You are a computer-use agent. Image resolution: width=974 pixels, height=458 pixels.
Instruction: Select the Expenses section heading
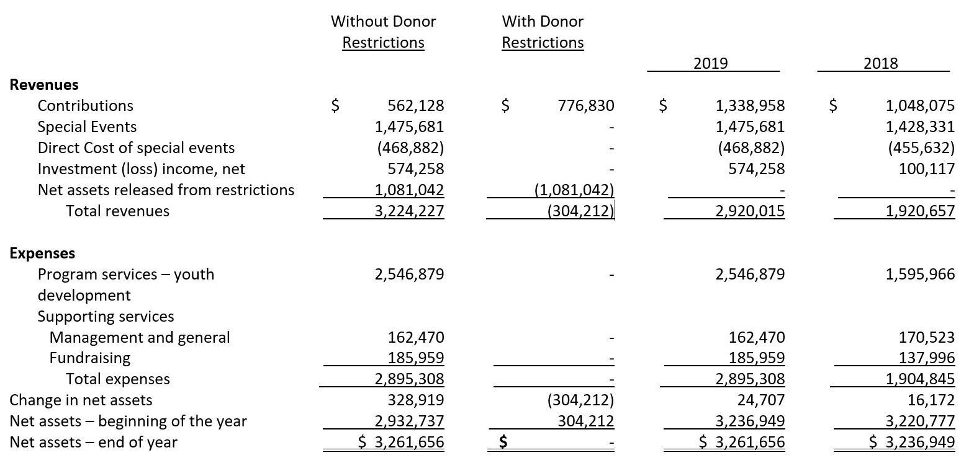pos(42,253)
